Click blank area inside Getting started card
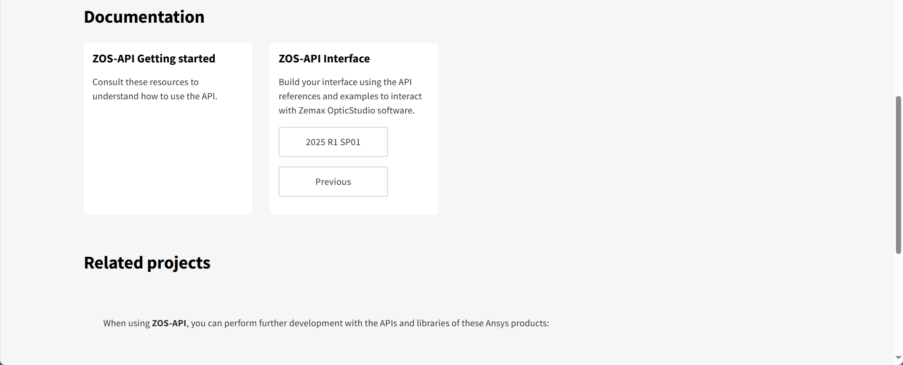Screen dimensions: 903x365 click(x=167, y=161)
